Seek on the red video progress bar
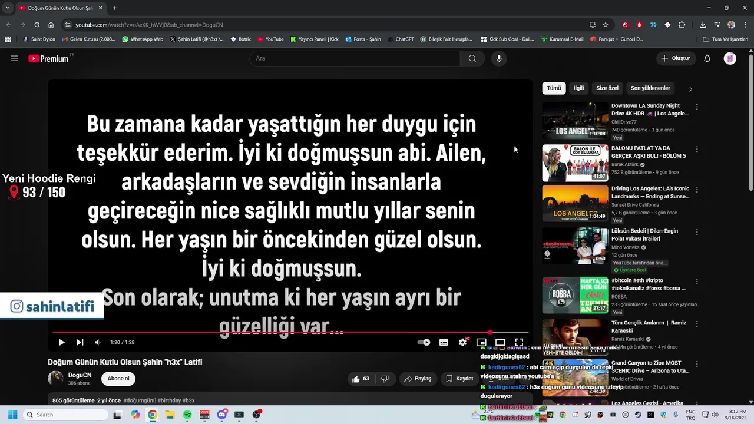This screenshot has height=424, width=754. click(x=290, y=333)
